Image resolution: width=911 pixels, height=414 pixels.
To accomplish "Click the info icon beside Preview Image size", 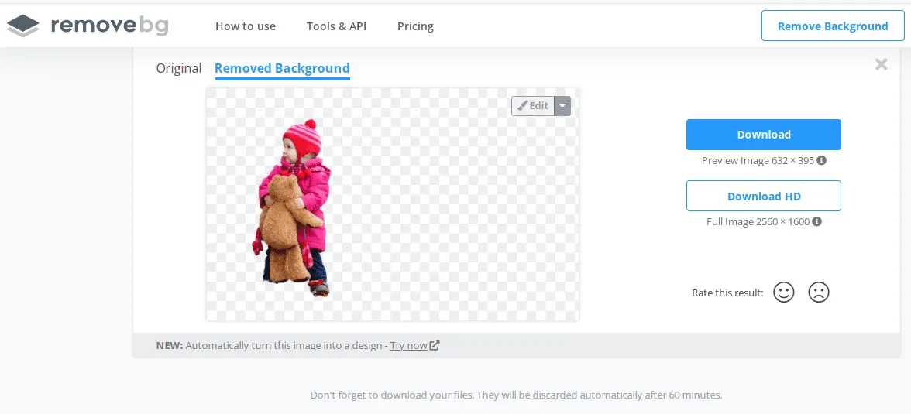I will coord(821,160).
